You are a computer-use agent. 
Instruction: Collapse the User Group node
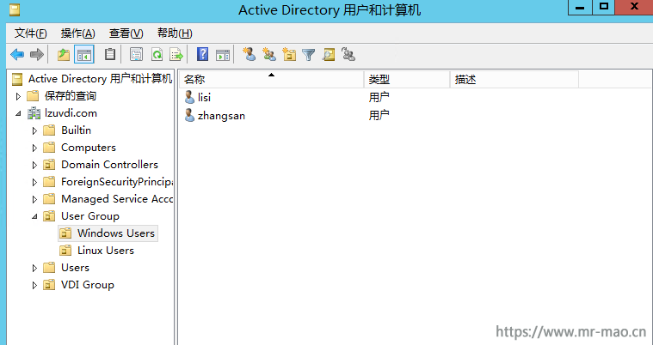tap(35, 216)
